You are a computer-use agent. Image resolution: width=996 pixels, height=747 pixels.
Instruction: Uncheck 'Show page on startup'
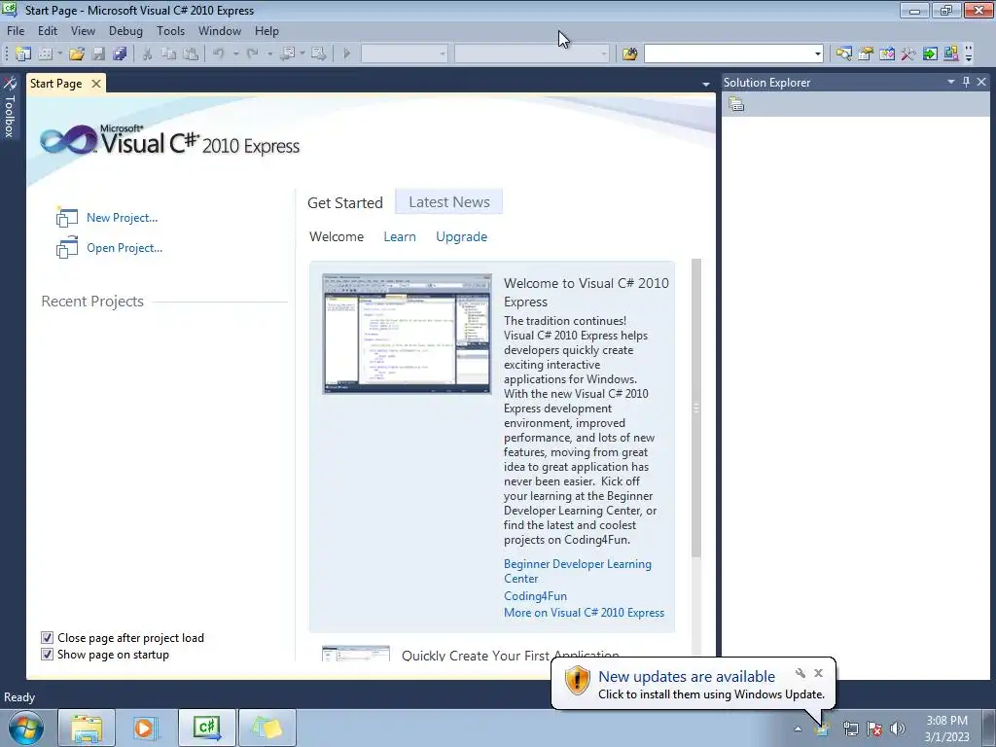pos(47,655)
